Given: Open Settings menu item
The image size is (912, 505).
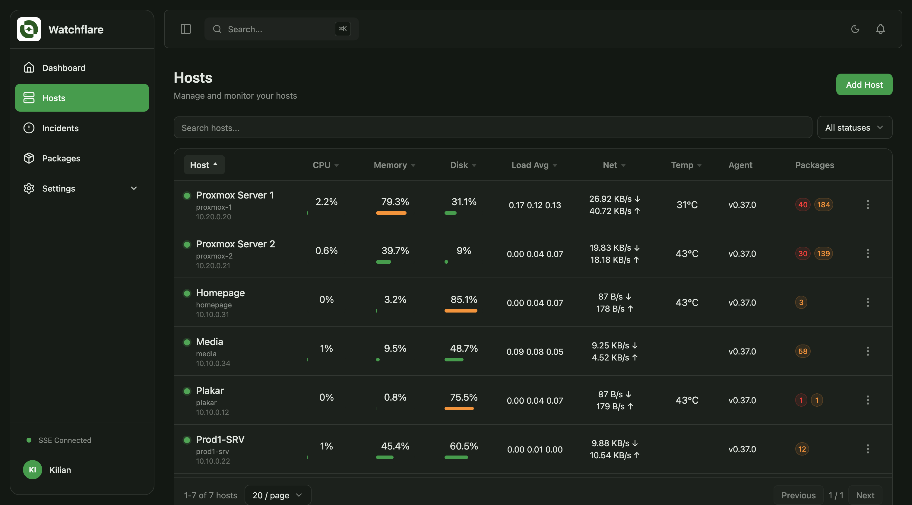Looking at the screenshot, I should click(x=82, y=188).
